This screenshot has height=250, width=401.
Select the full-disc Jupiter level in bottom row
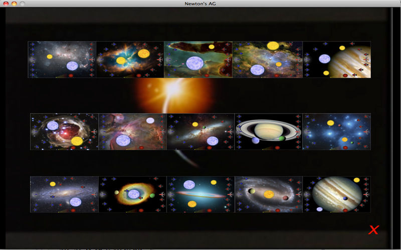(x=337, y=194)
